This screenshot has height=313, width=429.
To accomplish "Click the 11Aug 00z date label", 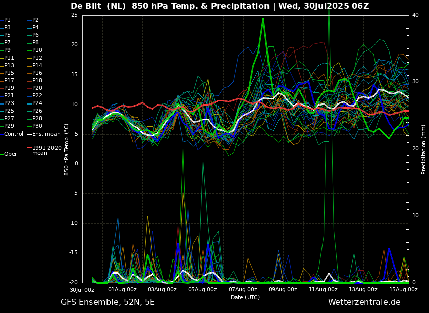I will (323, 289).
